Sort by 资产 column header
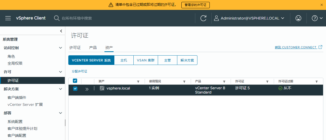 [x=102, y=81]
